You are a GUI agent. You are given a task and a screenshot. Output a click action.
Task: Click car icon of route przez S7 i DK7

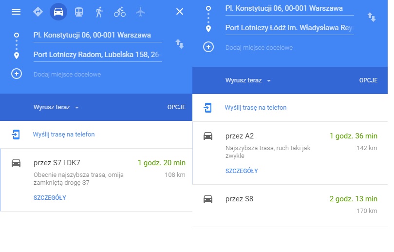(16, 163)
